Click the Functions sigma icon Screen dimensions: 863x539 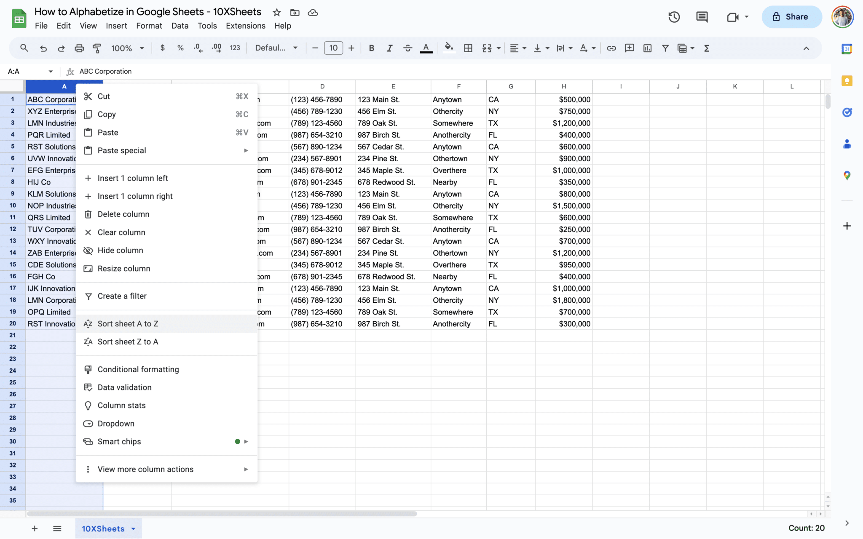click(707, 48)
